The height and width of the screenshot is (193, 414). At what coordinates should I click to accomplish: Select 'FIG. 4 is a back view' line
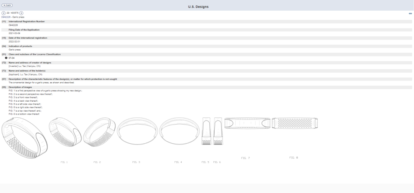click(x=23, y=101)
